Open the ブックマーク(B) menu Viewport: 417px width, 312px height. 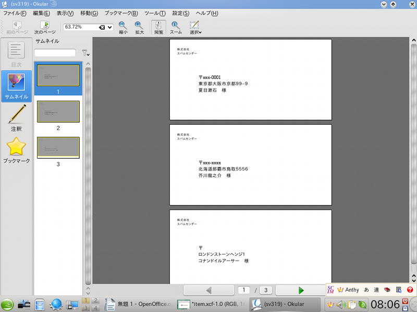pos(121,13)
